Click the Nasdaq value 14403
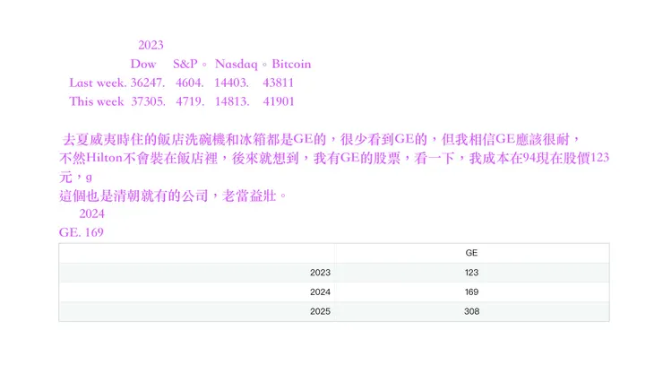Viewport: 663px width, 383px height. [231, 83]
